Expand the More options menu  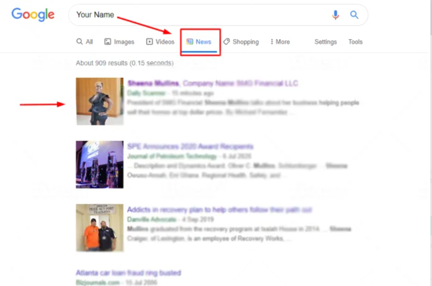280,42
